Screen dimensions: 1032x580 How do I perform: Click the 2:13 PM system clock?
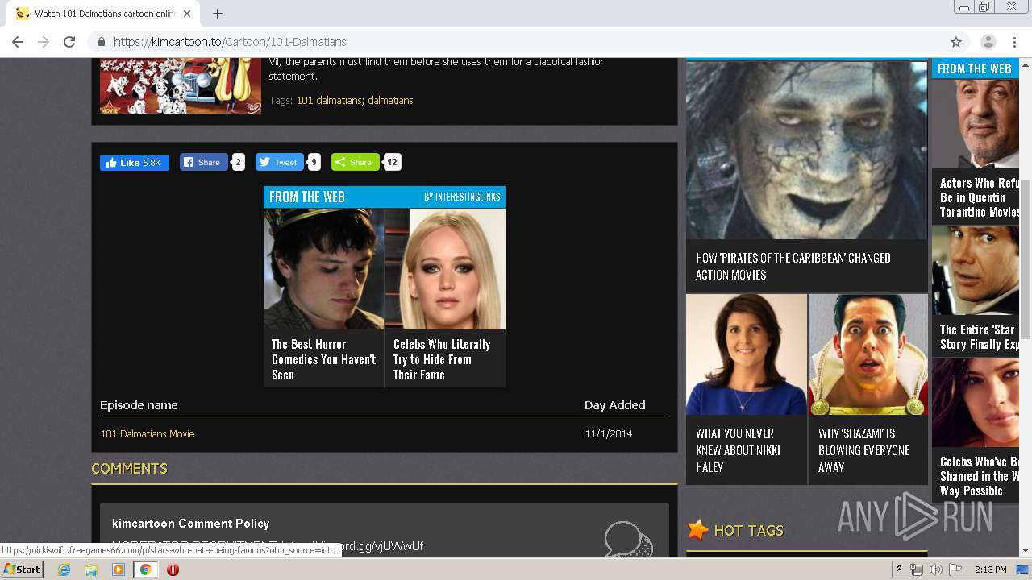pyautogui.click(x=990, y=570)
